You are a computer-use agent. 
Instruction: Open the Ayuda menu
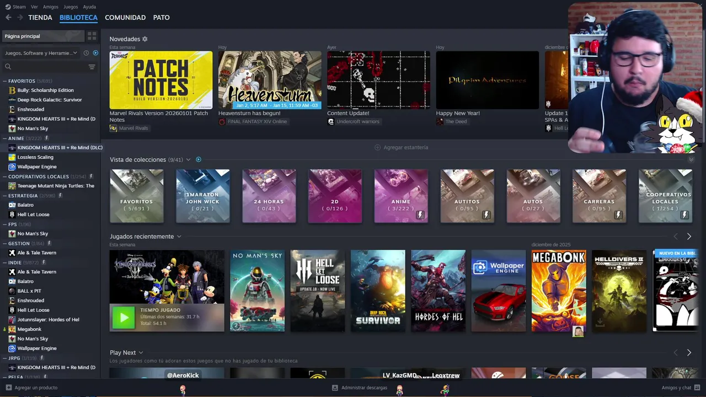click(x=89, y=7)
